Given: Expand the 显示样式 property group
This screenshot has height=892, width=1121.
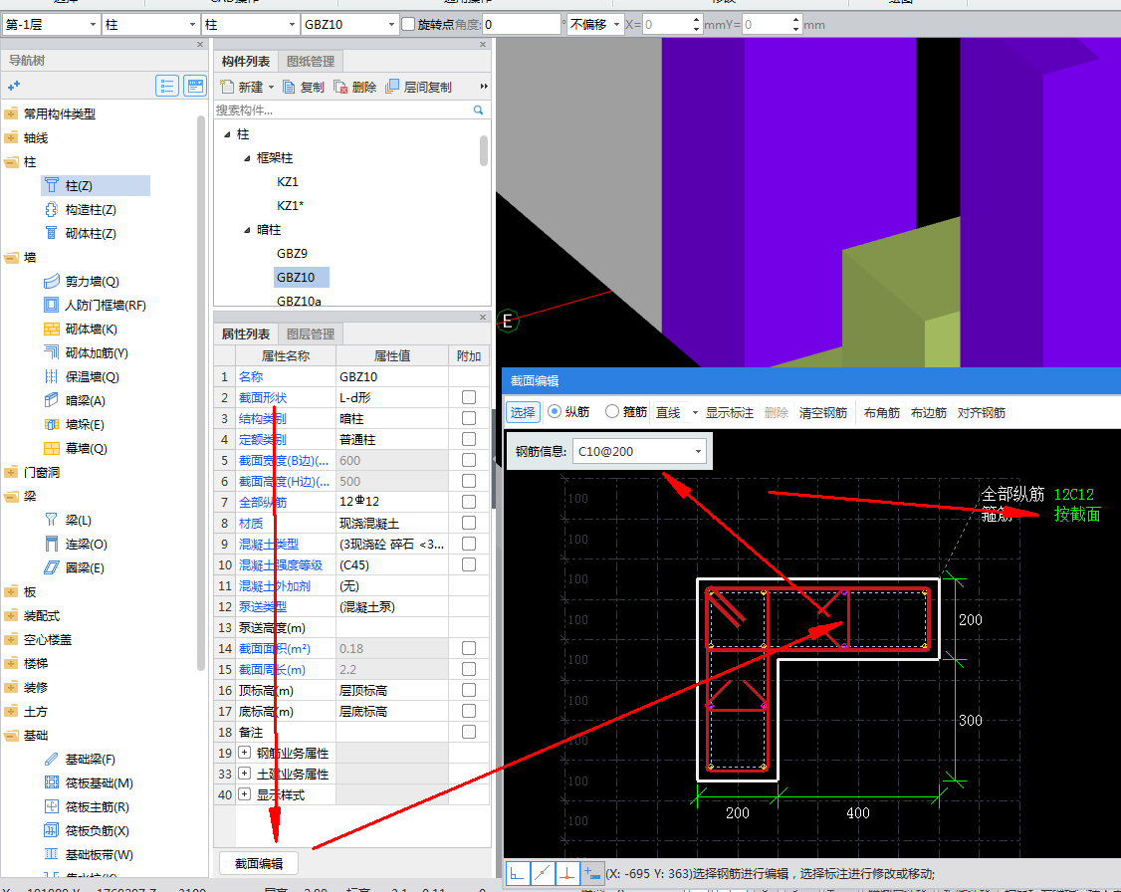Looking at the screenshot, I should [245, 794].
